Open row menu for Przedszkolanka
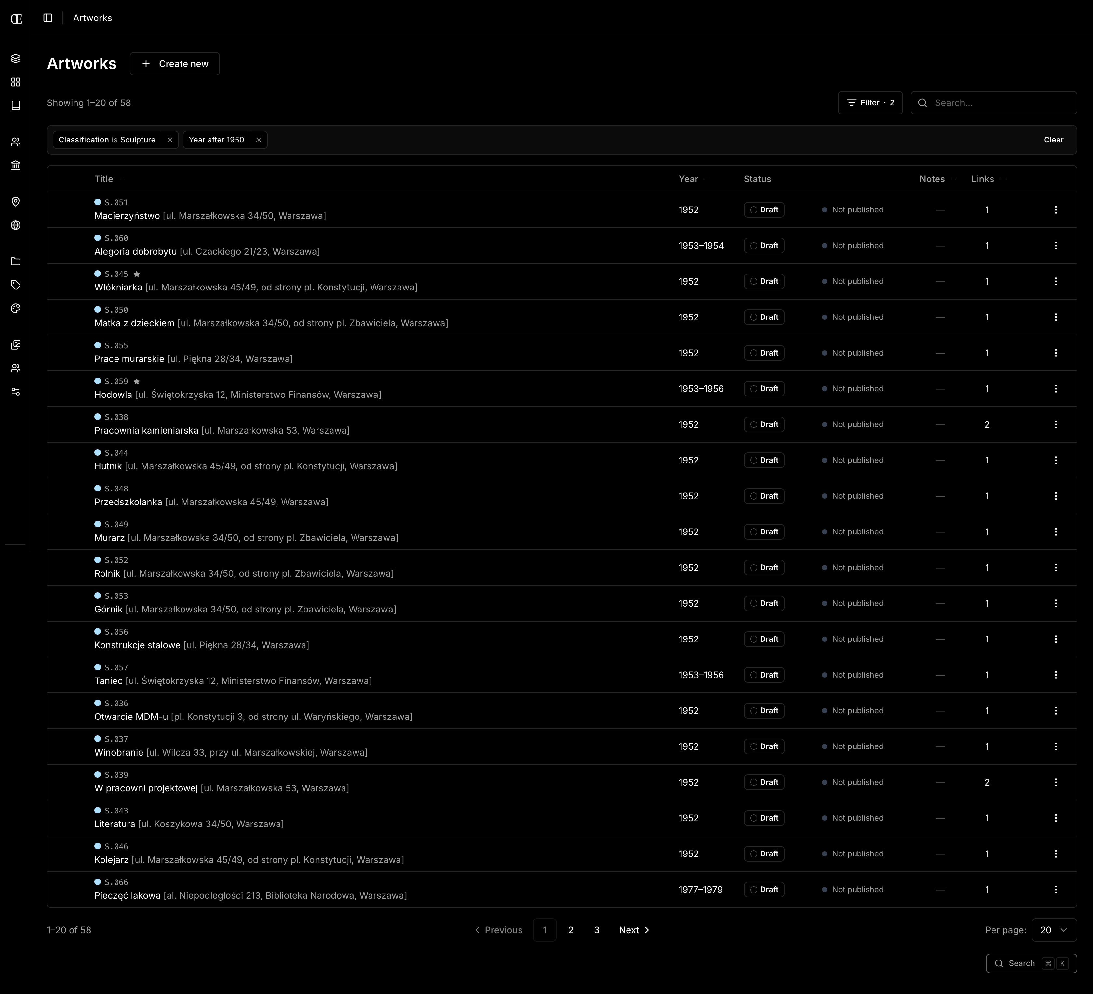Viewport: 1093px width, 994px height. (x=1056, y=496)
